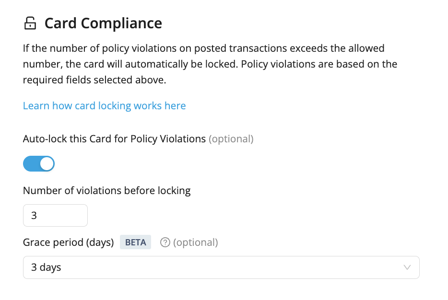This screenshot has width=448, height=300.
Task: Select the Card Compliance section heading
Action: tap(103, 23)
